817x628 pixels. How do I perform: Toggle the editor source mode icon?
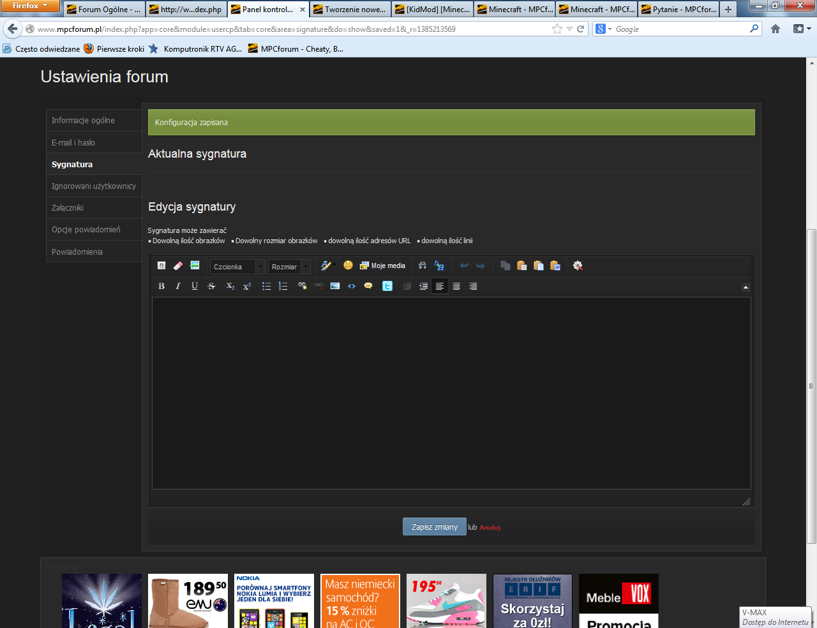click(161, 265)
